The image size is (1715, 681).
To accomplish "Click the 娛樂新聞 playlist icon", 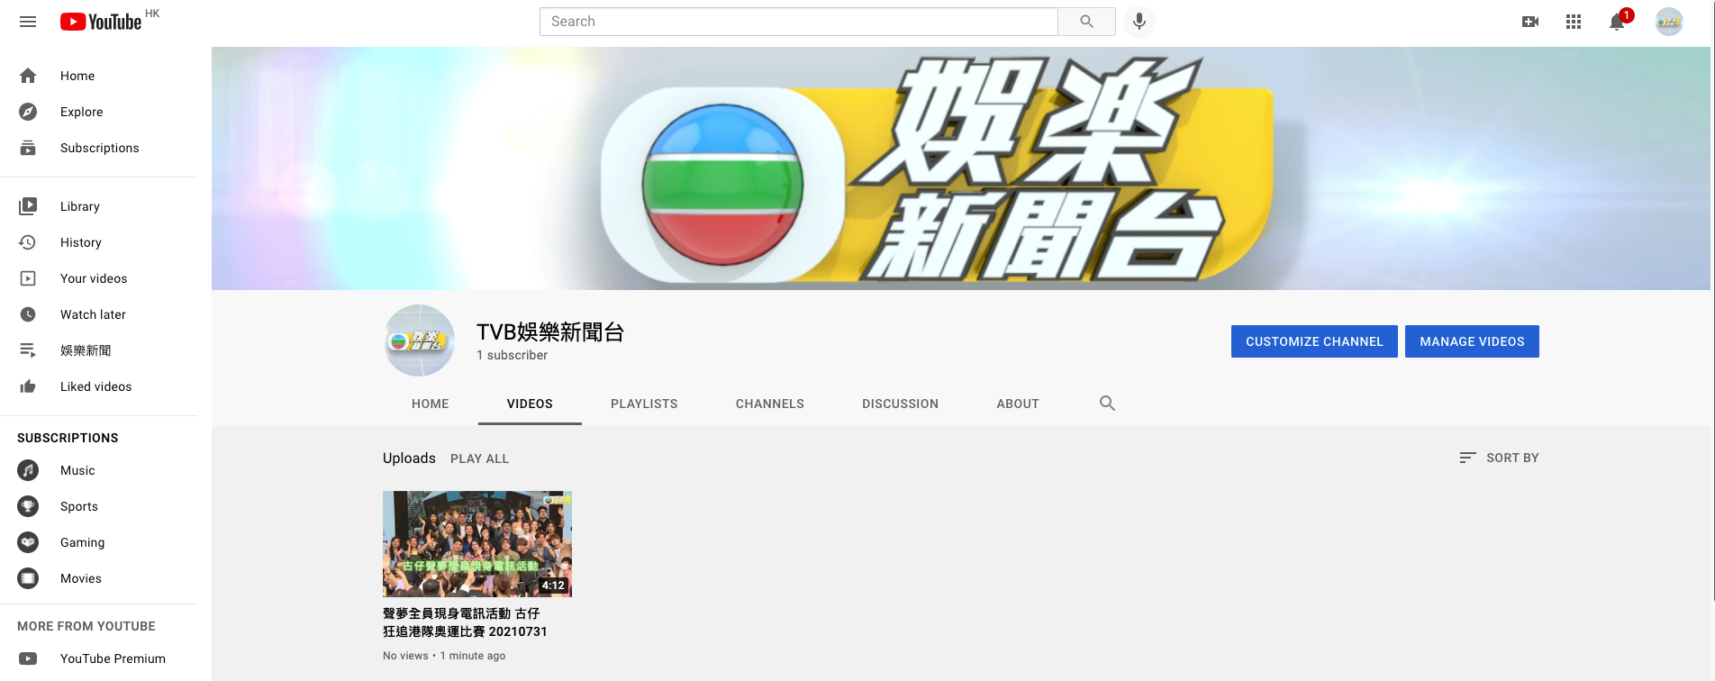I will point(28,350).
